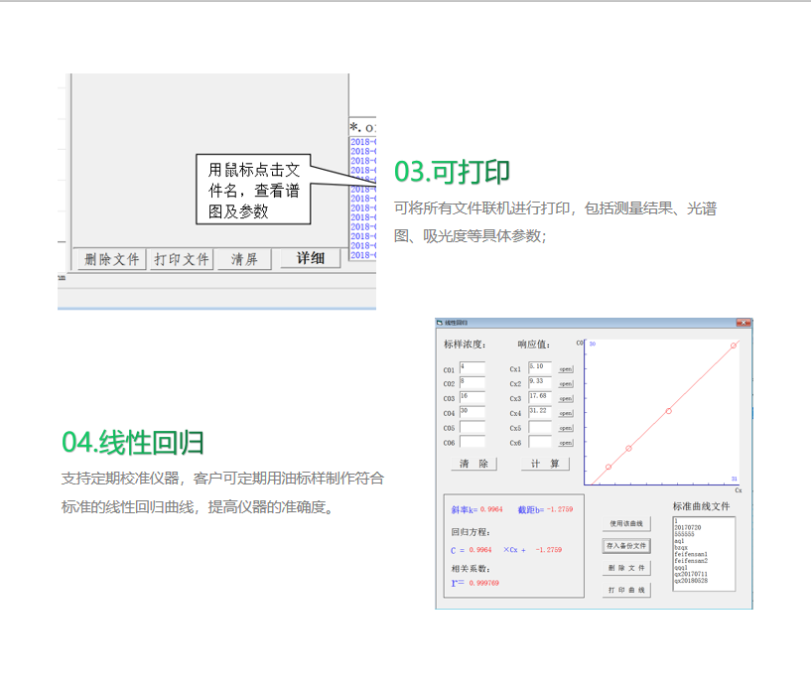Image resolution: width=811 pixels, height=689 pixels.
Task: Click the 使用该曲线 button
Action: pyautogui.click(x=626, y=523)
